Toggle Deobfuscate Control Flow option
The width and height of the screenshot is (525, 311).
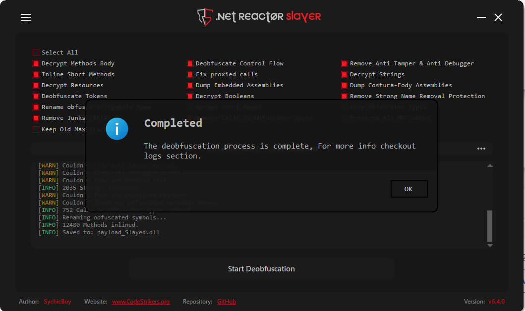190,63
